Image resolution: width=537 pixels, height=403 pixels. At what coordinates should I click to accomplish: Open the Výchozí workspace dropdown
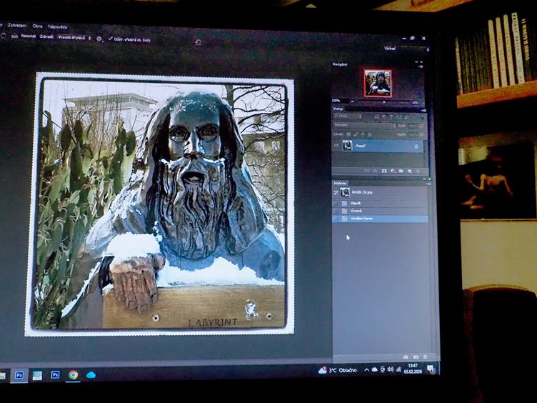[x=391, y=48]
